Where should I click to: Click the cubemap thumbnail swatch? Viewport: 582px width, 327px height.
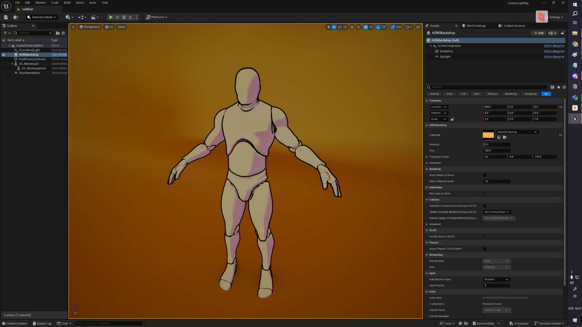point(488,135)
